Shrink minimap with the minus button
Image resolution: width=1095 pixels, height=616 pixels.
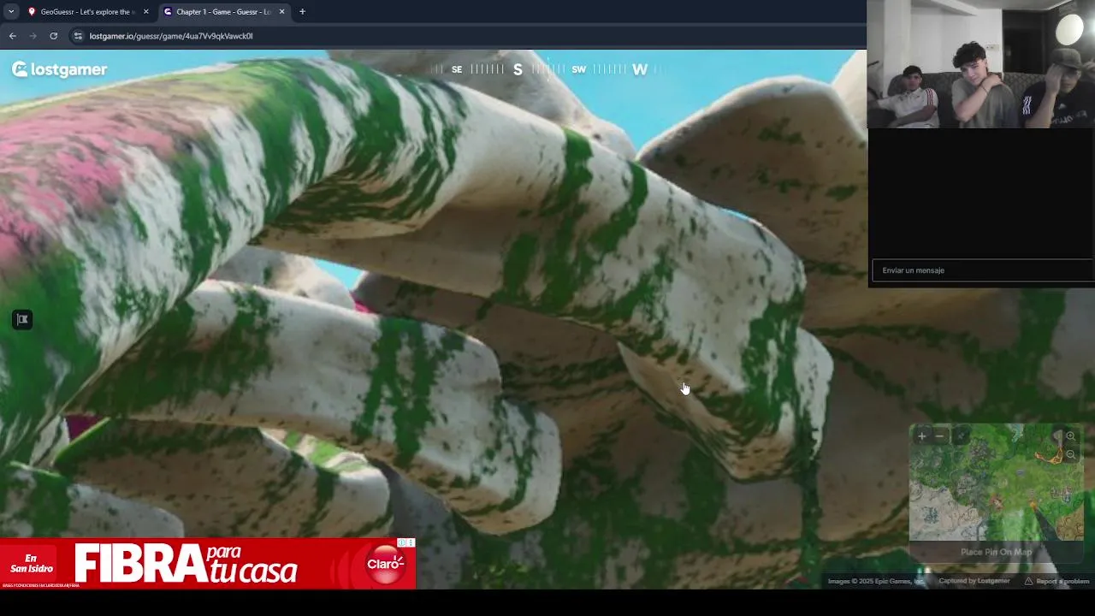(x=939, y=436)
